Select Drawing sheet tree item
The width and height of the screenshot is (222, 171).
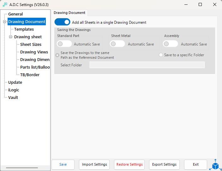pyautogui.click(x=28, y=37)
